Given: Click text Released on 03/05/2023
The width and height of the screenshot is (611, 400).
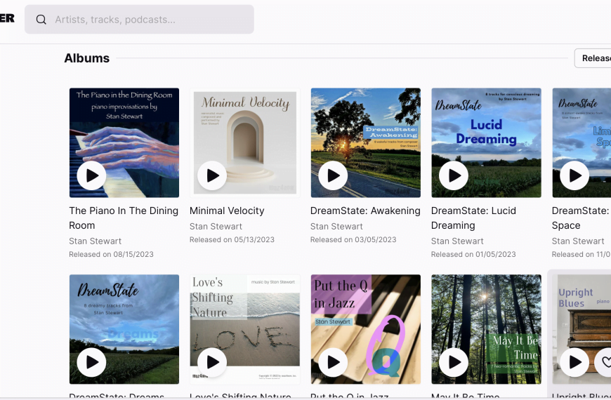Looking at the screenshot, I should [x=353, y=239].
